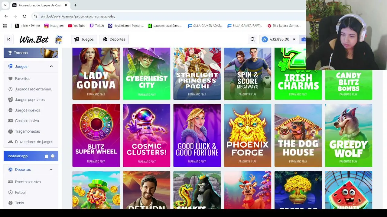Switch to the Deportes tab
The width and height of the screenshot is (387, 217).
114,39
